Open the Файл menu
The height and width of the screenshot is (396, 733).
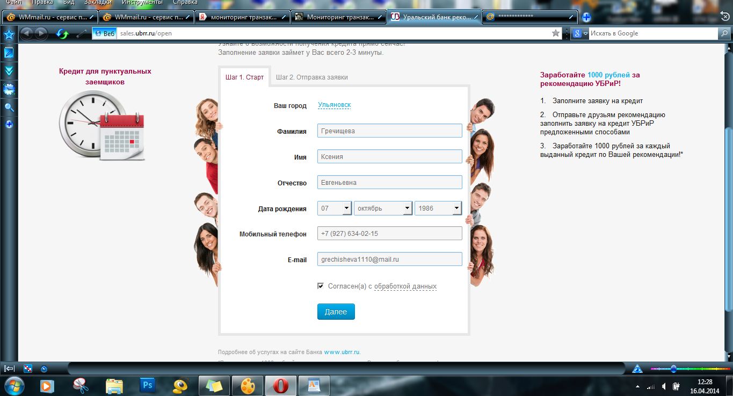[13, 2]
